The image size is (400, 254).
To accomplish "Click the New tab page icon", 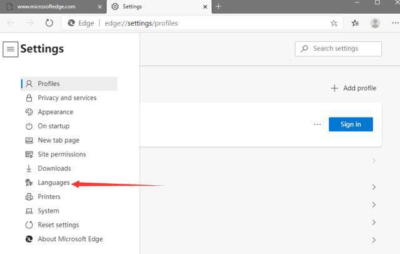I will tap(29, 140).
